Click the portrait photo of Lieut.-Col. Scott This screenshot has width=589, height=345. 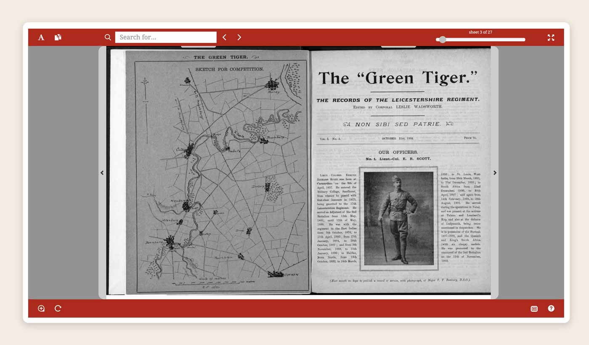tap(398, 218)
